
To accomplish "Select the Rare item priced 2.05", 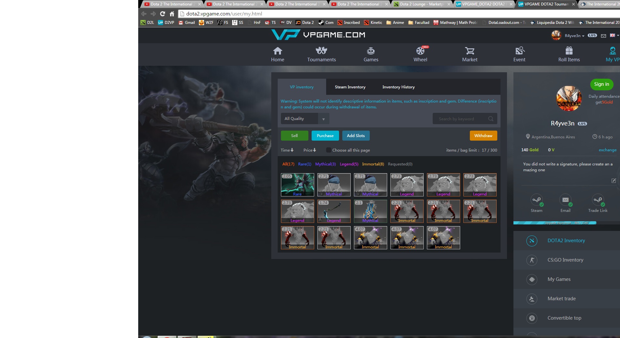I will (297, 185).
